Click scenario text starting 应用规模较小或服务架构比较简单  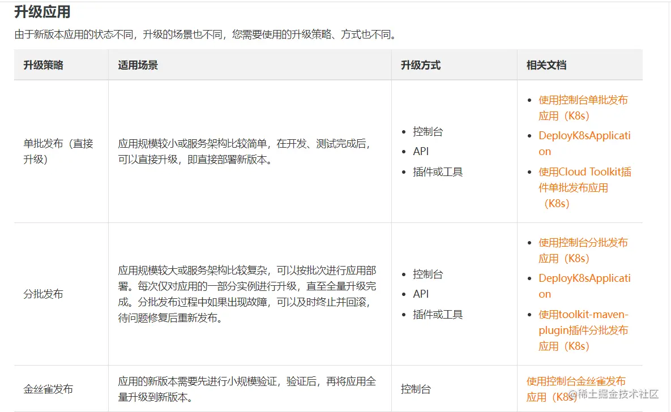click(244, 152)
